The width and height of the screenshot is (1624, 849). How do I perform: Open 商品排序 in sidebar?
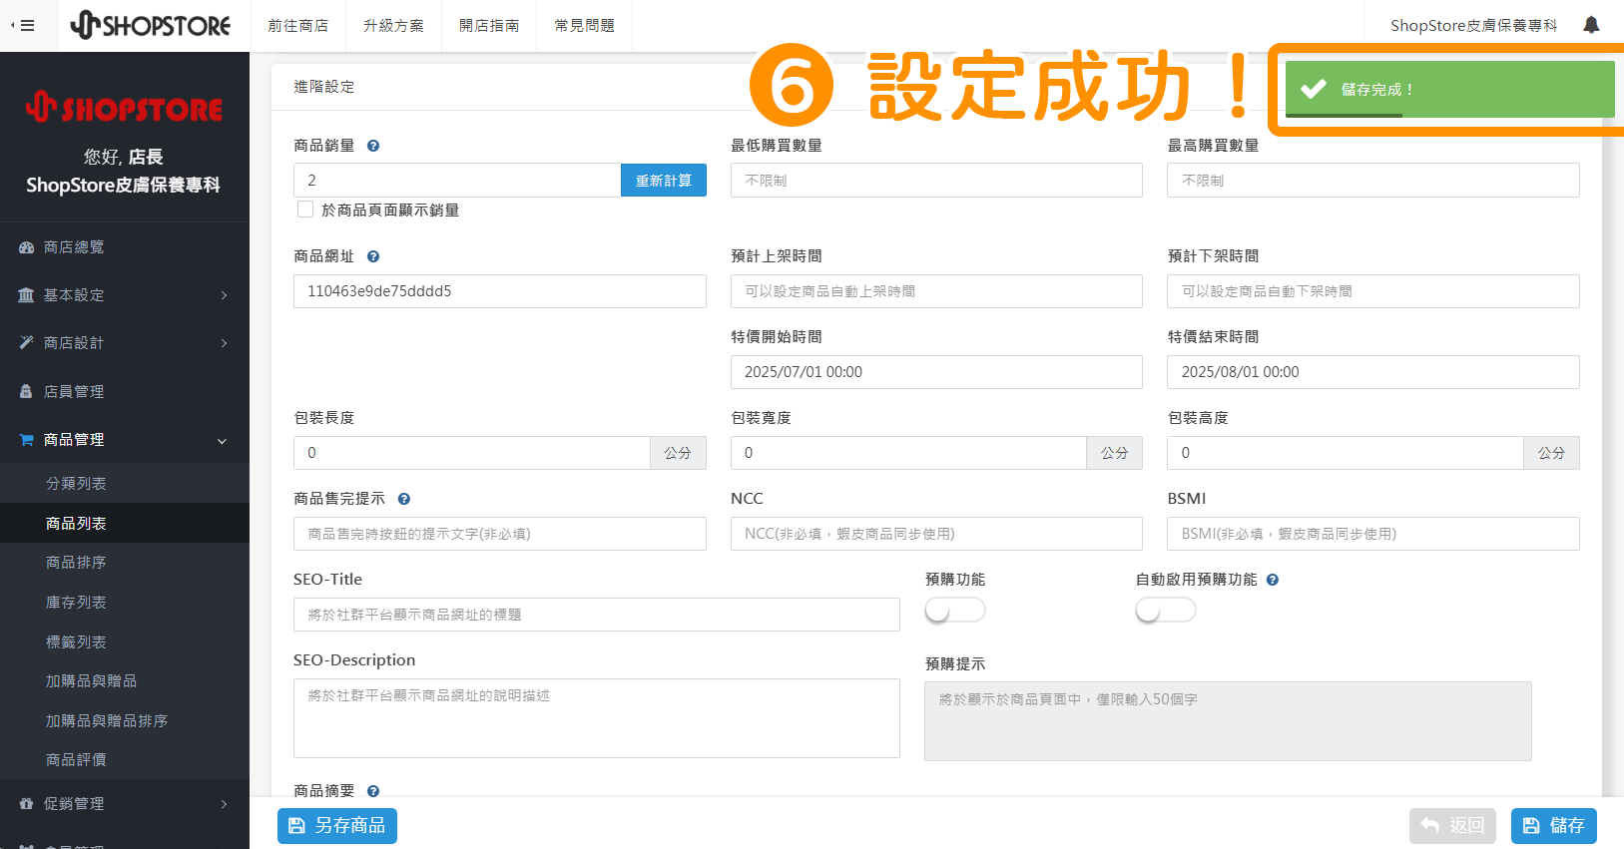125,563
